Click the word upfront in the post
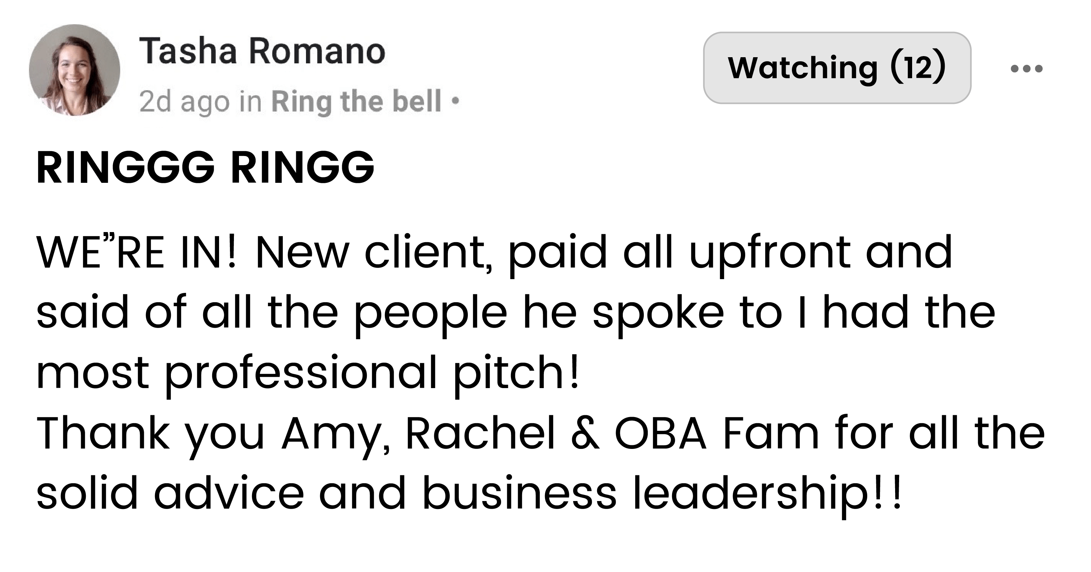Image resolution: width=1091 pixels, height=572 pixels. [769, 255]
